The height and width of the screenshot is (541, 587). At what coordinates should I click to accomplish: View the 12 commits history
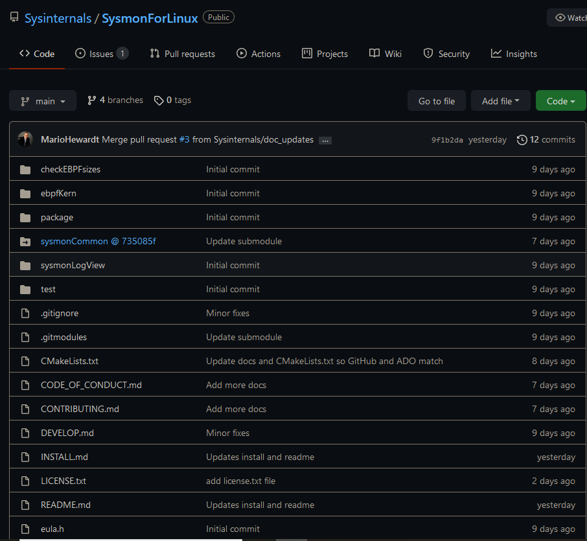(x=546, y=140)
